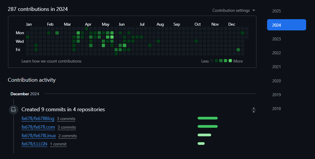Click the 287 contributions in 2024 heading
Screen dimensions: 315x159
tap(38, 9)
